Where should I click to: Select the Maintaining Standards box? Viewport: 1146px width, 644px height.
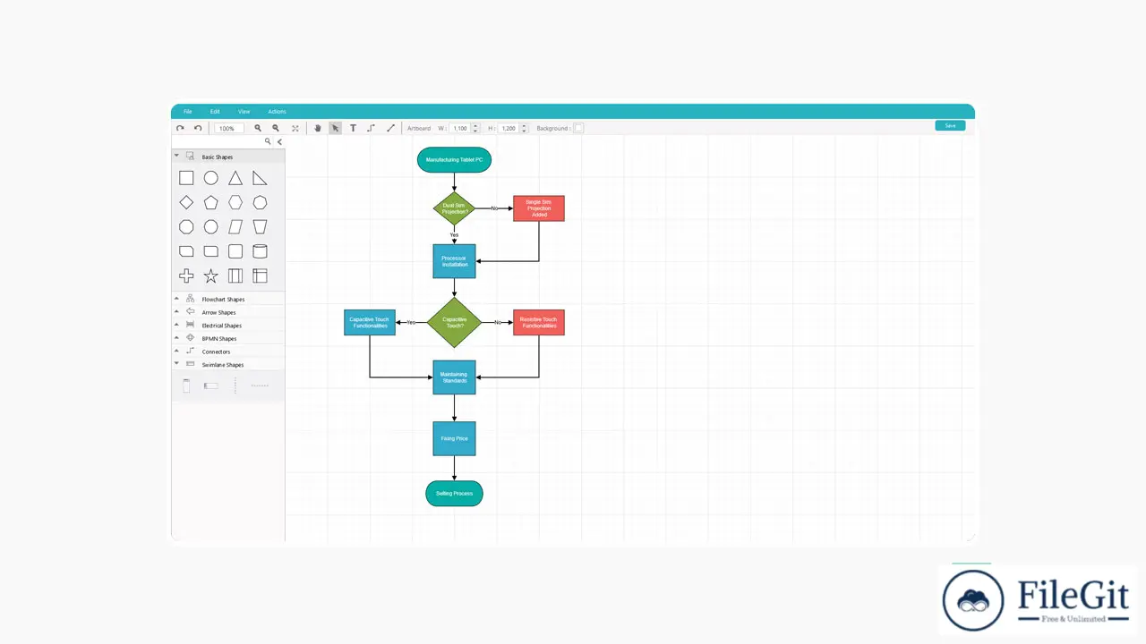click(454, 377)
